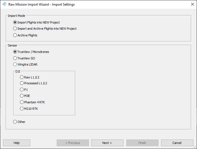This screenshot has height=149, width=197.
Task: Open Help for the import wizard
Action: (x=17, y=143)
